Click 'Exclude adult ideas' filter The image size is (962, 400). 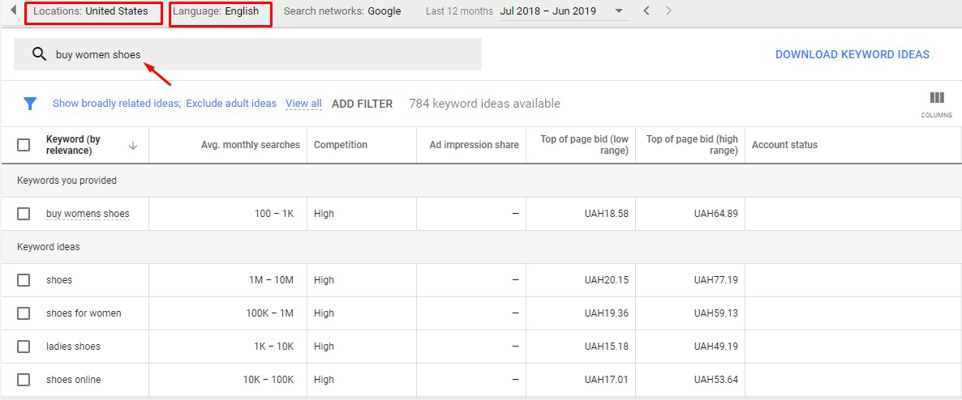click(x=231, y=104)
